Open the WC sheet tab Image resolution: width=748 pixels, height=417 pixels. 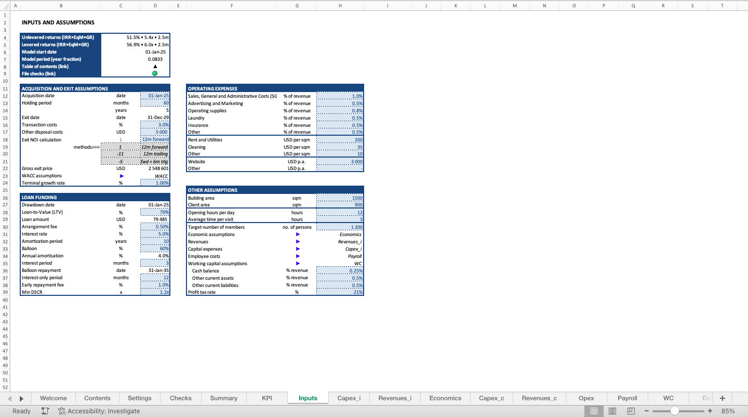(668, 398)
